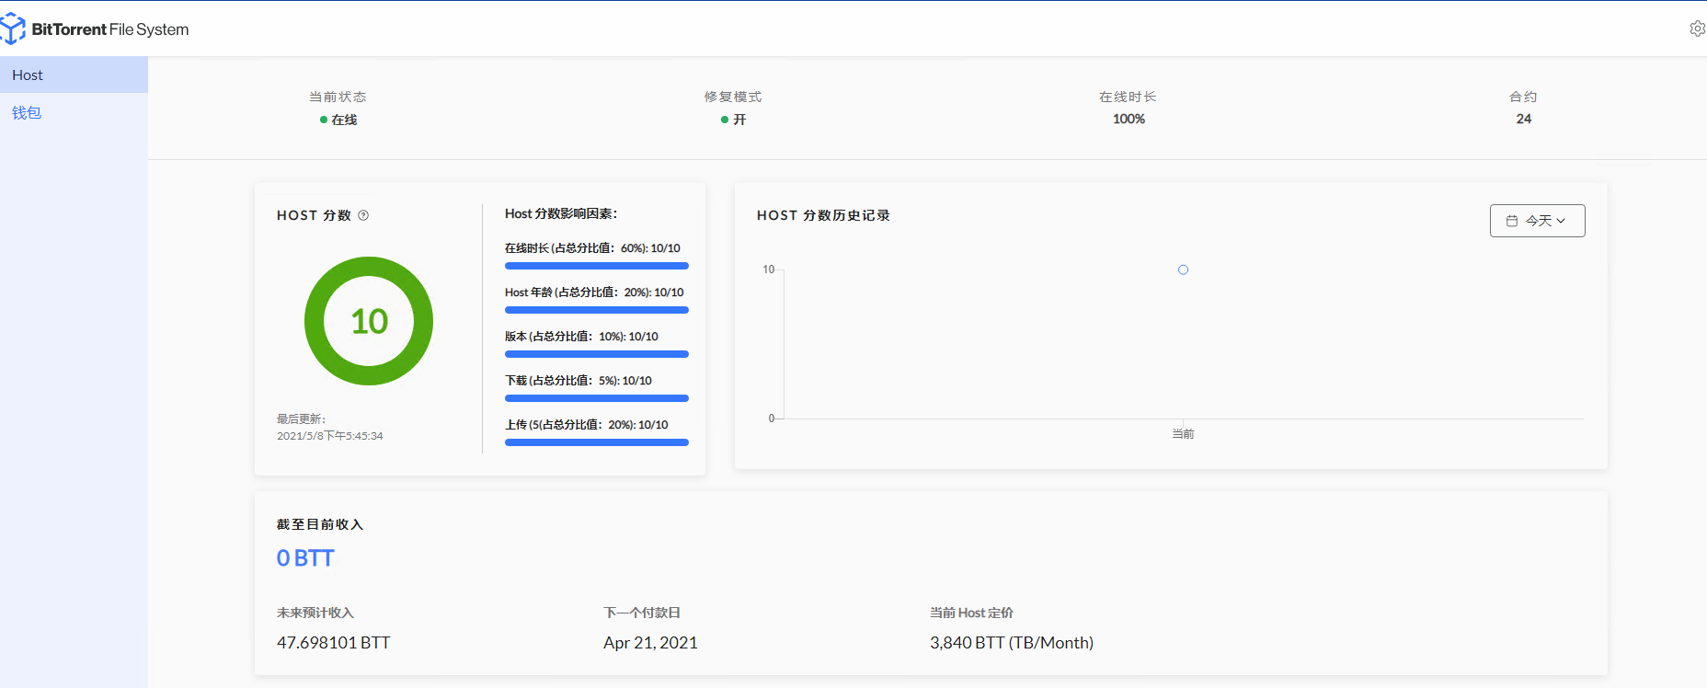Expand the 今天 date range dropdown
Screen dimensions: 1707x688
(1537, 221)
